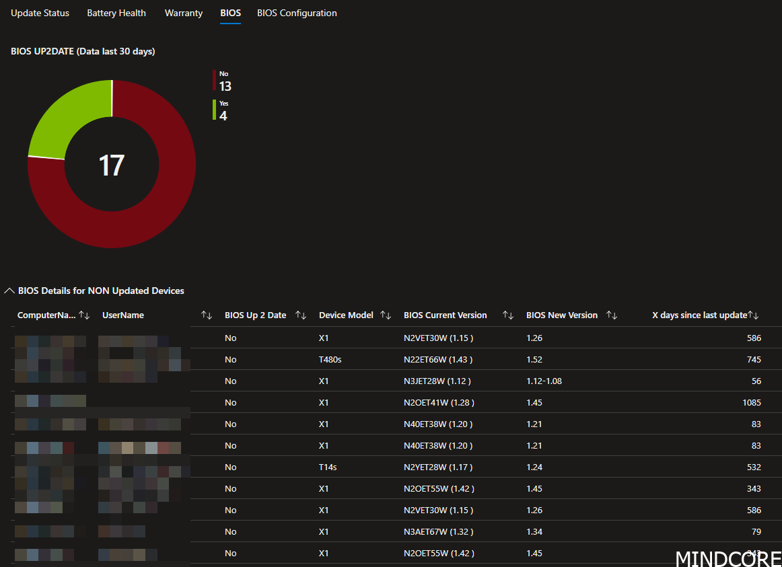
Task: Select the T14s device model cell
Action: (328, 467)
